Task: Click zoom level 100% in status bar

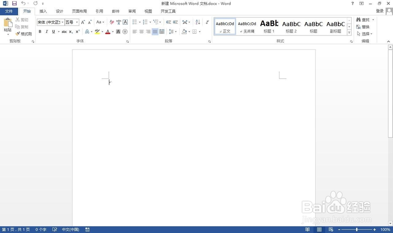Action: (x=385, y=229)
